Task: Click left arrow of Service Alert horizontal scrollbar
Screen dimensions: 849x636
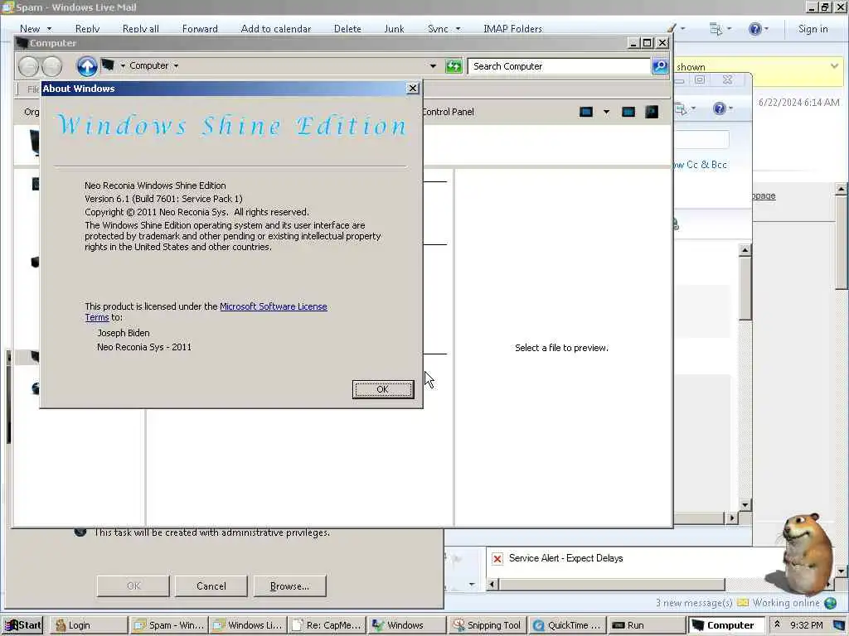Action: pyautogui.click(x=492, y=585)
